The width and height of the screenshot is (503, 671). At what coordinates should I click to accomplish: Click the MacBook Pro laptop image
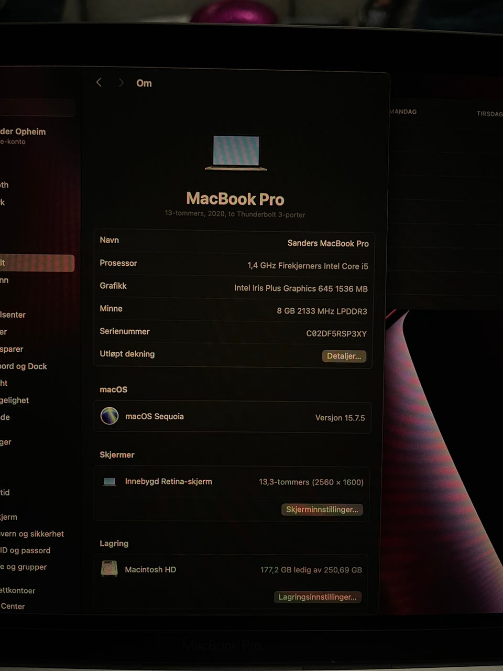236,153
